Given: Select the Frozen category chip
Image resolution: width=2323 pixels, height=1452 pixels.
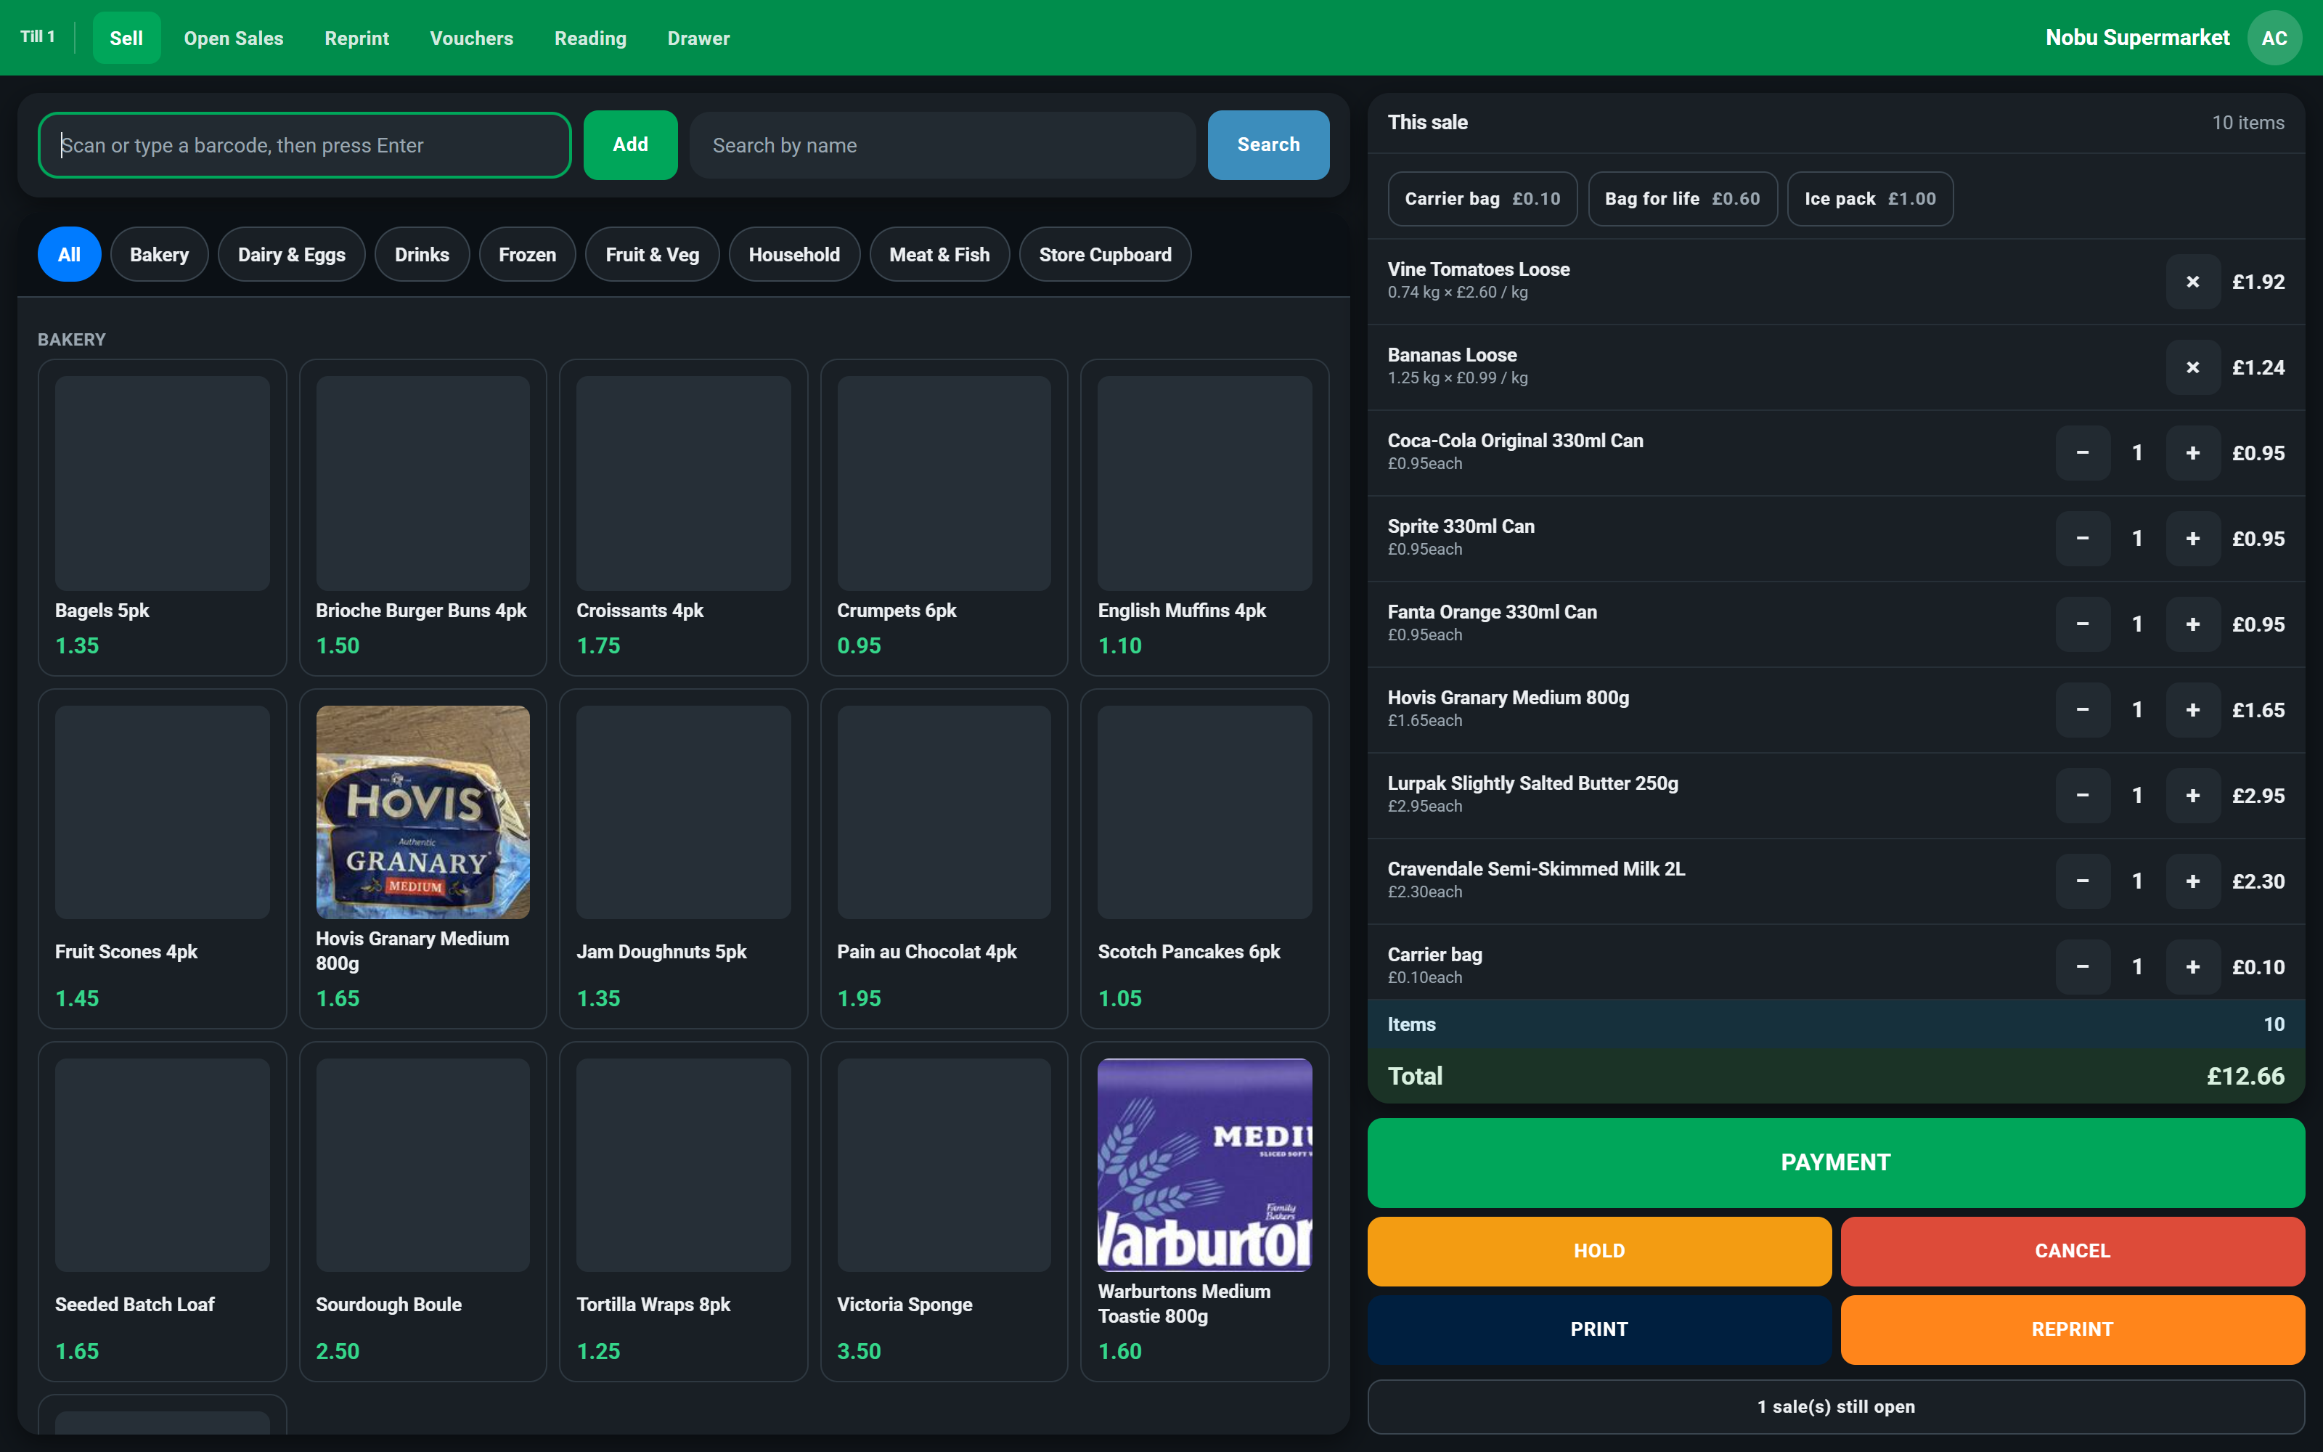Looking at the screenshot, I should [x=527, y=255].
